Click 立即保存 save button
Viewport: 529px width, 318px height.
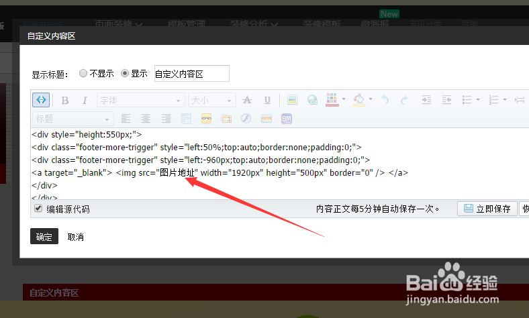click(x=487, y=209)
